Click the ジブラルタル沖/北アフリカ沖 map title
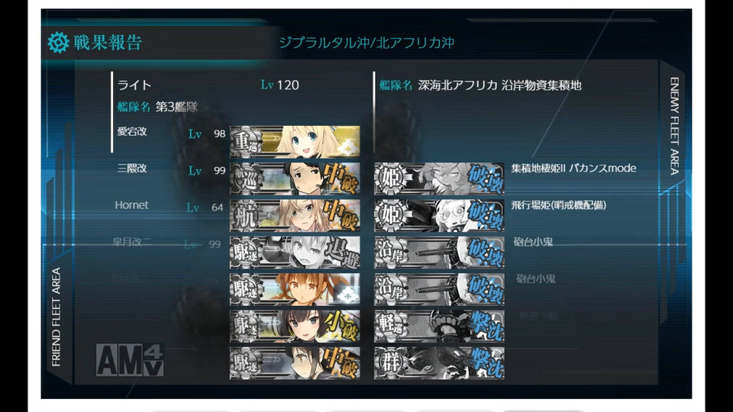The image size is (733, 412). (366, 43)
